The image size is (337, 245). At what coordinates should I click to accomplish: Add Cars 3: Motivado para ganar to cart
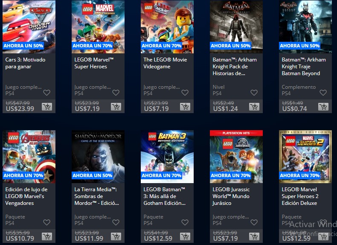[47, 107]
